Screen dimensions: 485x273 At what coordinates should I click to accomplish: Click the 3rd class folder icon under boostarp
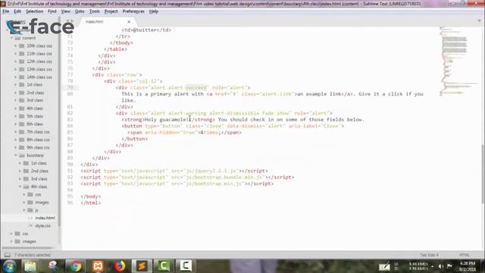(26, 179)
